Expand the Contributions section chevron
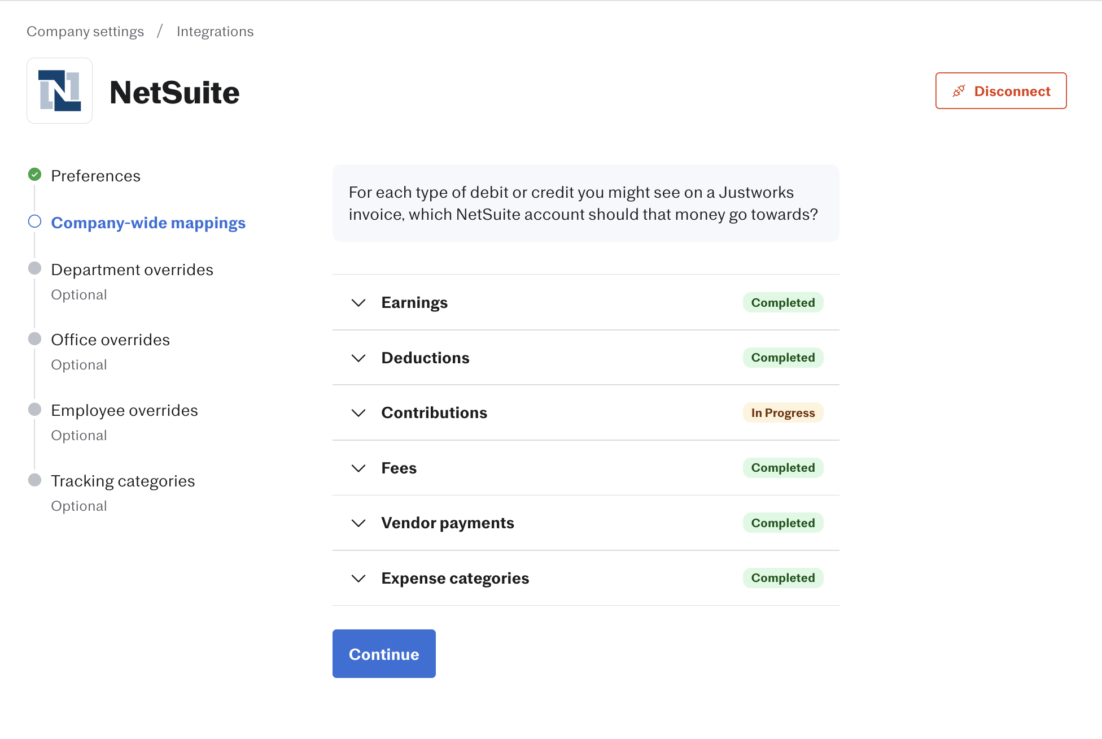Image resolution: width=1102 pixels, height=739 pixels. (x=358, y=413)
